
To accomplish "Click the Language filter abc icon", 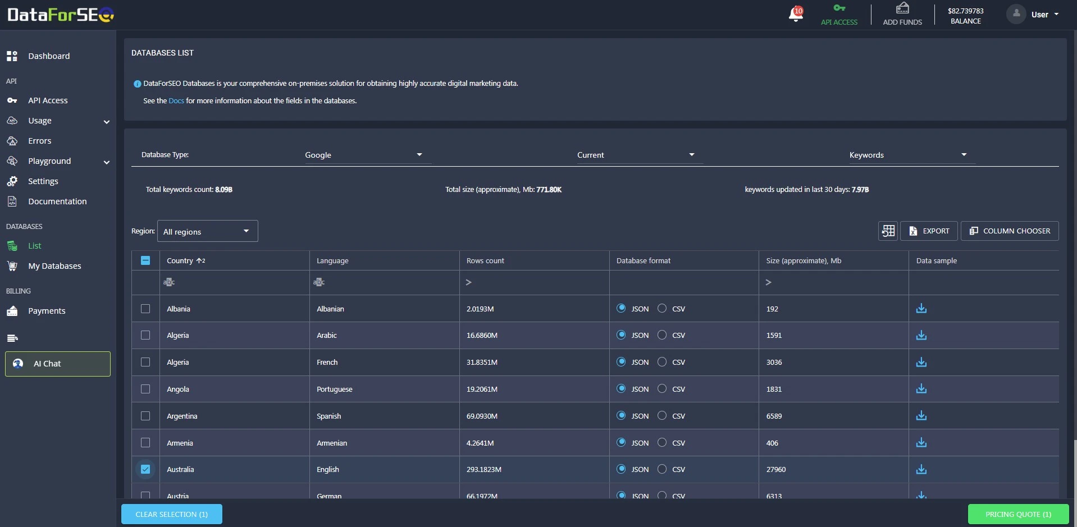I will (319, 282).
